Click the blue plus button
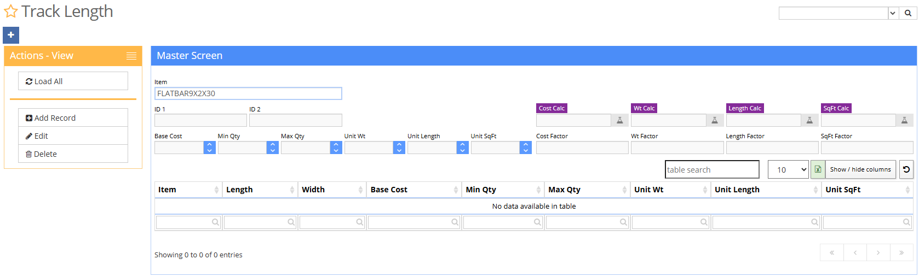The image size is (919, 277). pyautogui.click(x=11, y=35)
